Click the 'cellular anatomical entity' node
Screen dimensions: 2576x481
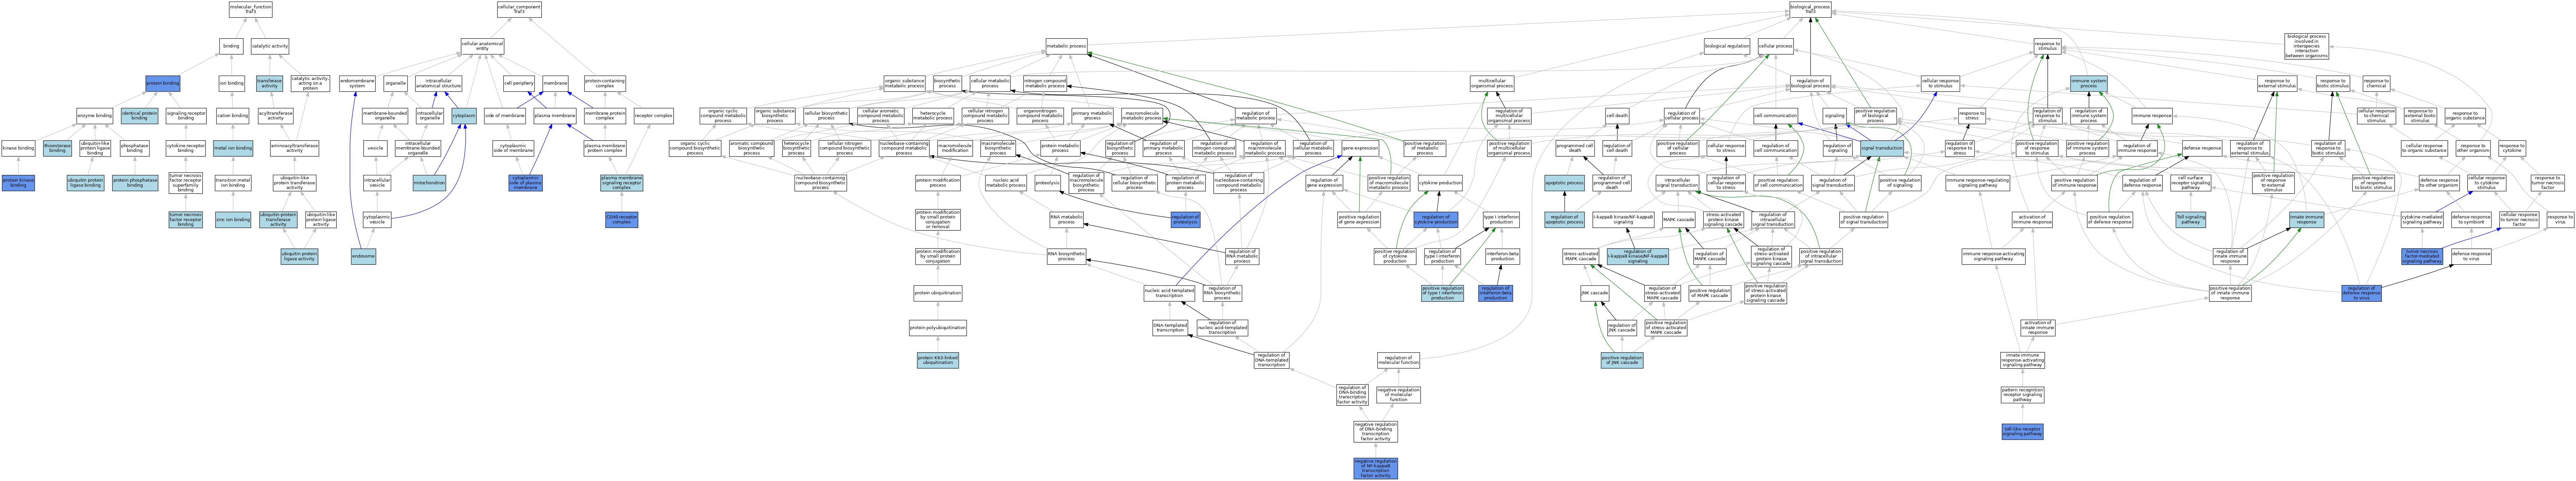482,46
